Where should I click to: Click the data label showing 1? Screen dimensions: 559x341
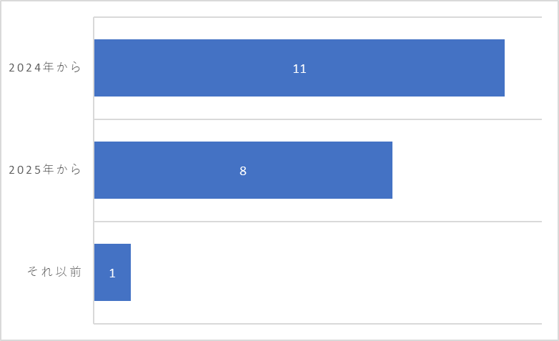click(x=112, y=273)
